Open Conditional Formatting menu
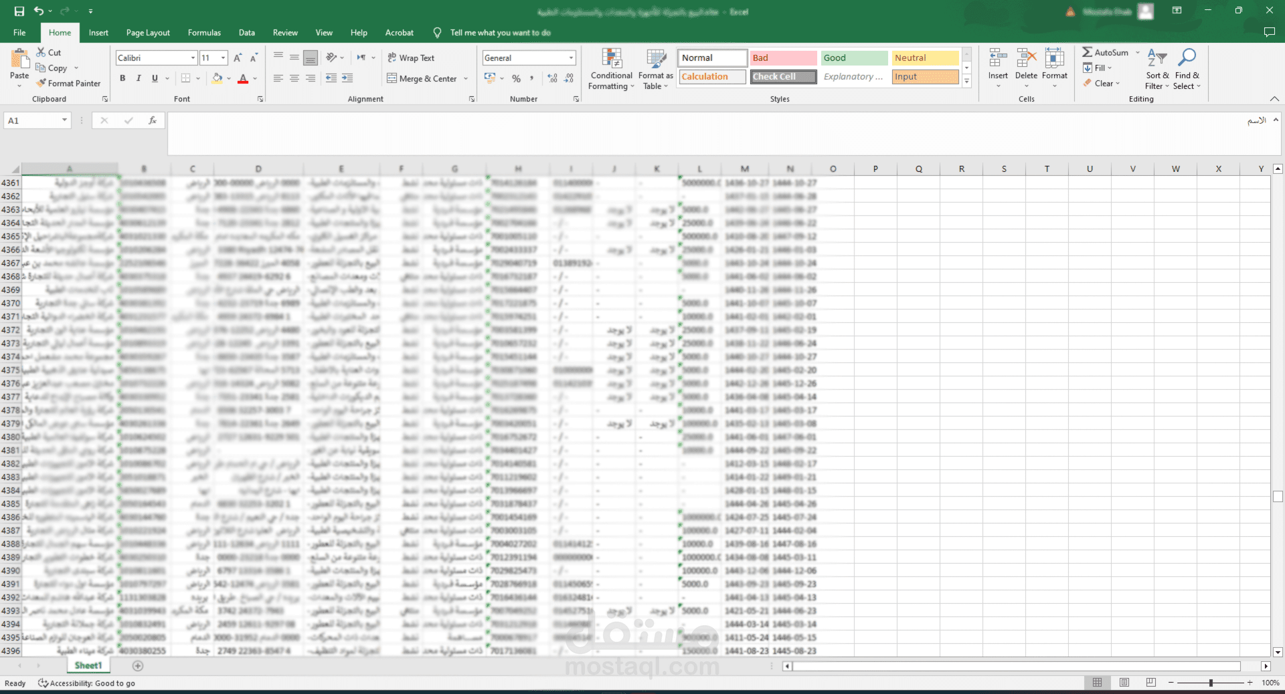1285x694 pixels. 611,70
